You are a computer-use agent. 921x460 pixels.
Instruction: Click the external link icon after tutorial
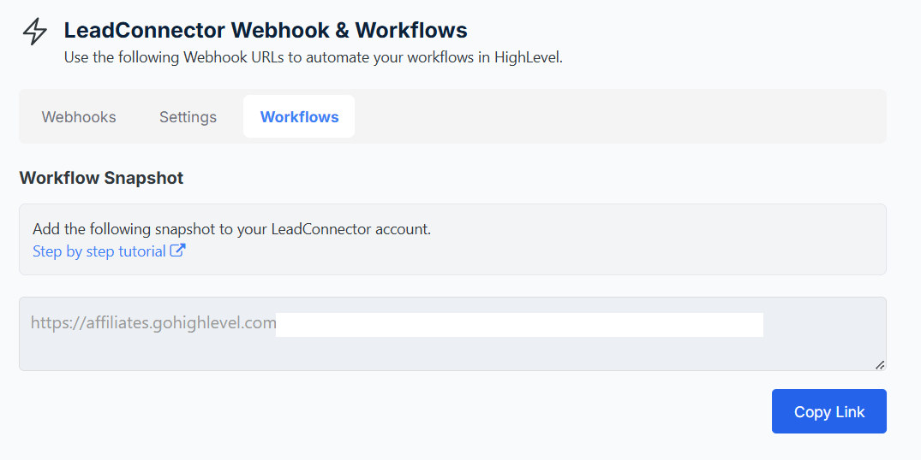click(x=178, y=251)
